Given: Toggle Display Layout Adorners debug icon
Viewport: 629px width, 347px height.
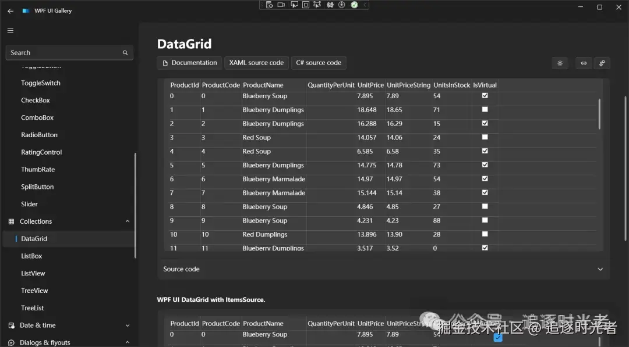Looking at the screenshot, I should click(306, 5).
